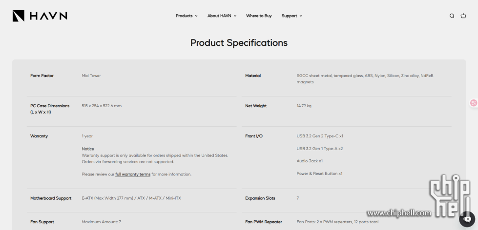This screenshot has width=478, height=230.
Task: Go to Where to Buy page
Action: tap(259, 16)
